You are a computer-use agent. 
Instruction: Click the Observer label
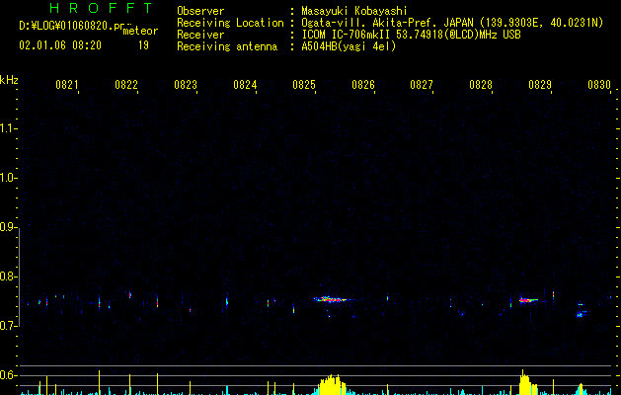200,11
